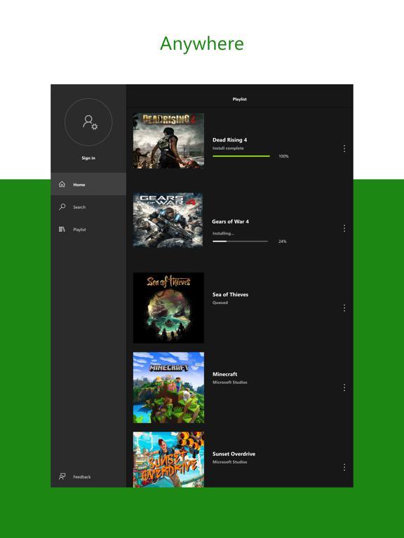Open the Playlist sidebar item
The width and height of the screenshot is (404, 538).
(x=88, y=229)
